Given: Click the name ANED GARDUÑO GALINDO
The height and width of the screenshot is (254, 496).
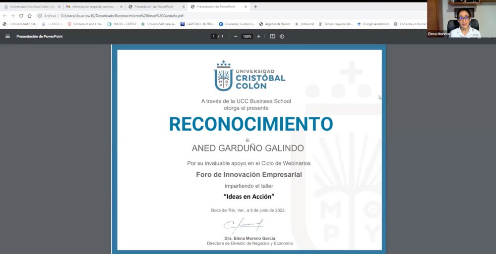Looking at the screenshot, I should pyautogui.click(x=248, y=148).
